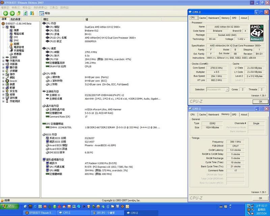
Task: Expand the 作業系統 tree node
Action: point(3,61)
